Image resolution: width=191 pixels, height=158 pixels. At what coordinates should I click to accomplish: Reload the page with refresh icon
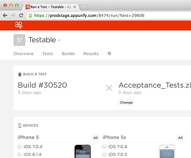point(21,15)
